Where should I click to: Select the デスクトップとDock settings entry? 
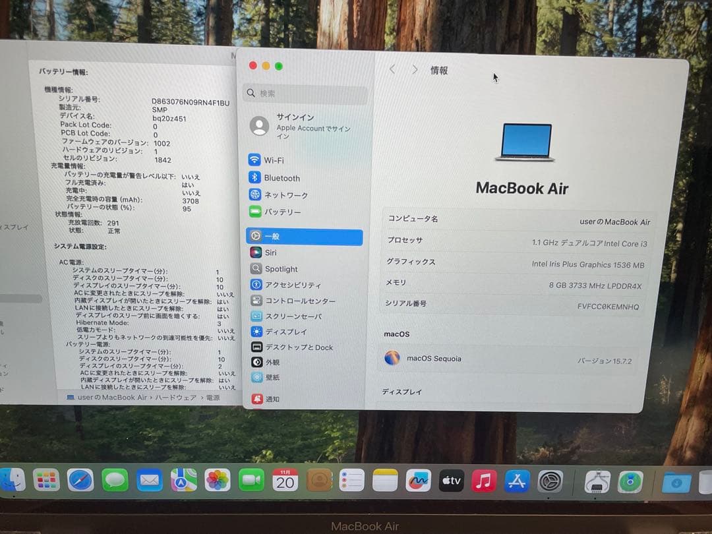click(257, 347)
